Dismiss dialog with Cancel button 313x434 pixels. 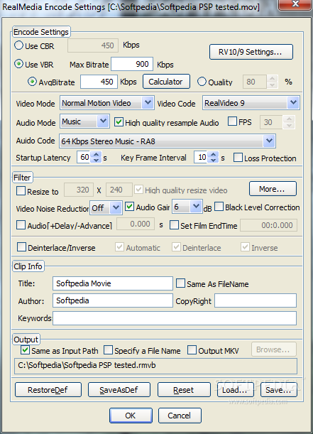[x=180, y=416]
